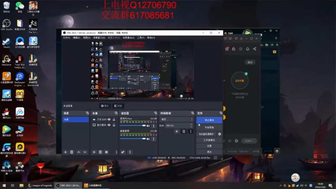This screenshot has height=189, width=336.
Task: Toggle the auto-start circle in Douyu window
Action: point(239,81)
